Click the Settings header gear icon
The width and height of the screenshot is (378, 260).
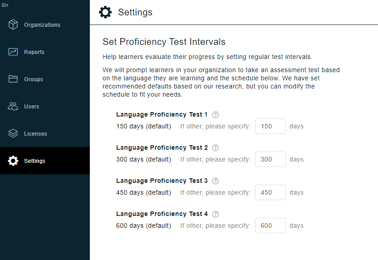[105, 12]
